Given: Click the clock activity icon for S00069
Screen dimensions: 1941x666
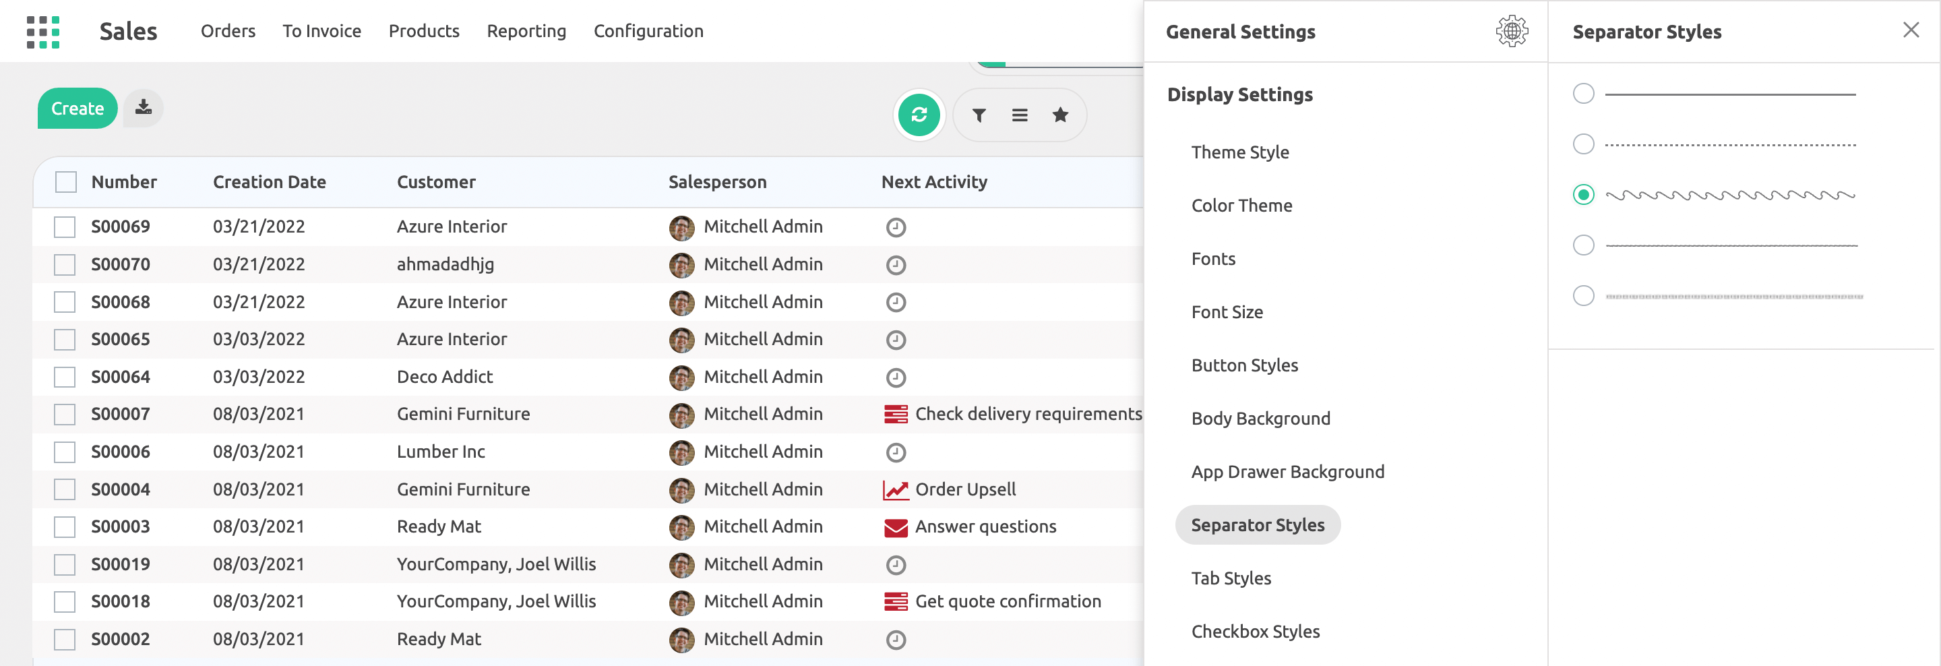Looking at the screenshot, I should pyautogui.click(x=895, y=226).
